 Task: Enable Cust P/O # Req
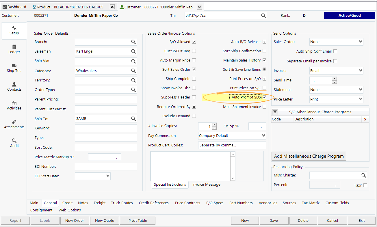[x=194, y=51]
